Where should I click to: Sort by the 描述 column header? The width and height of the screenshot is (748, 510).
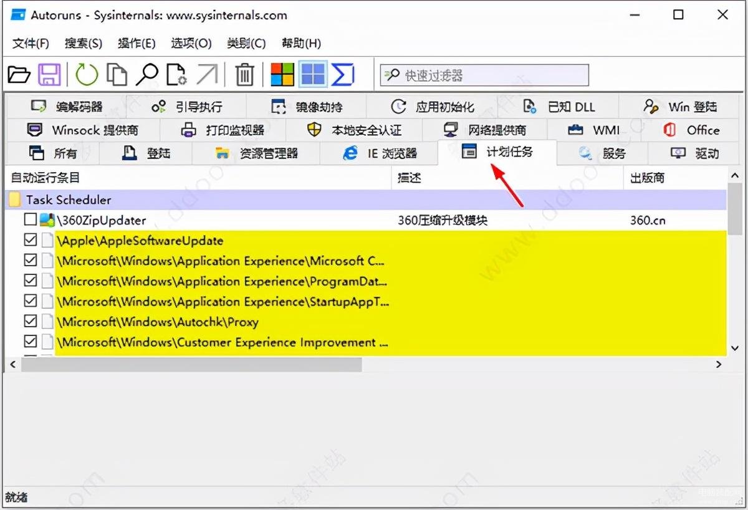click(507, 178)
